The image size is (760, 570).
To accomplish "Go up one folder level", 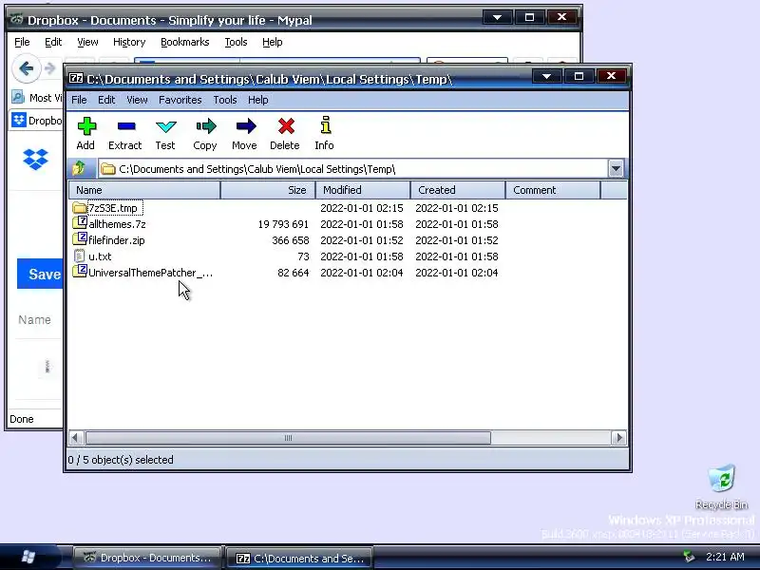I will (79, 168).
